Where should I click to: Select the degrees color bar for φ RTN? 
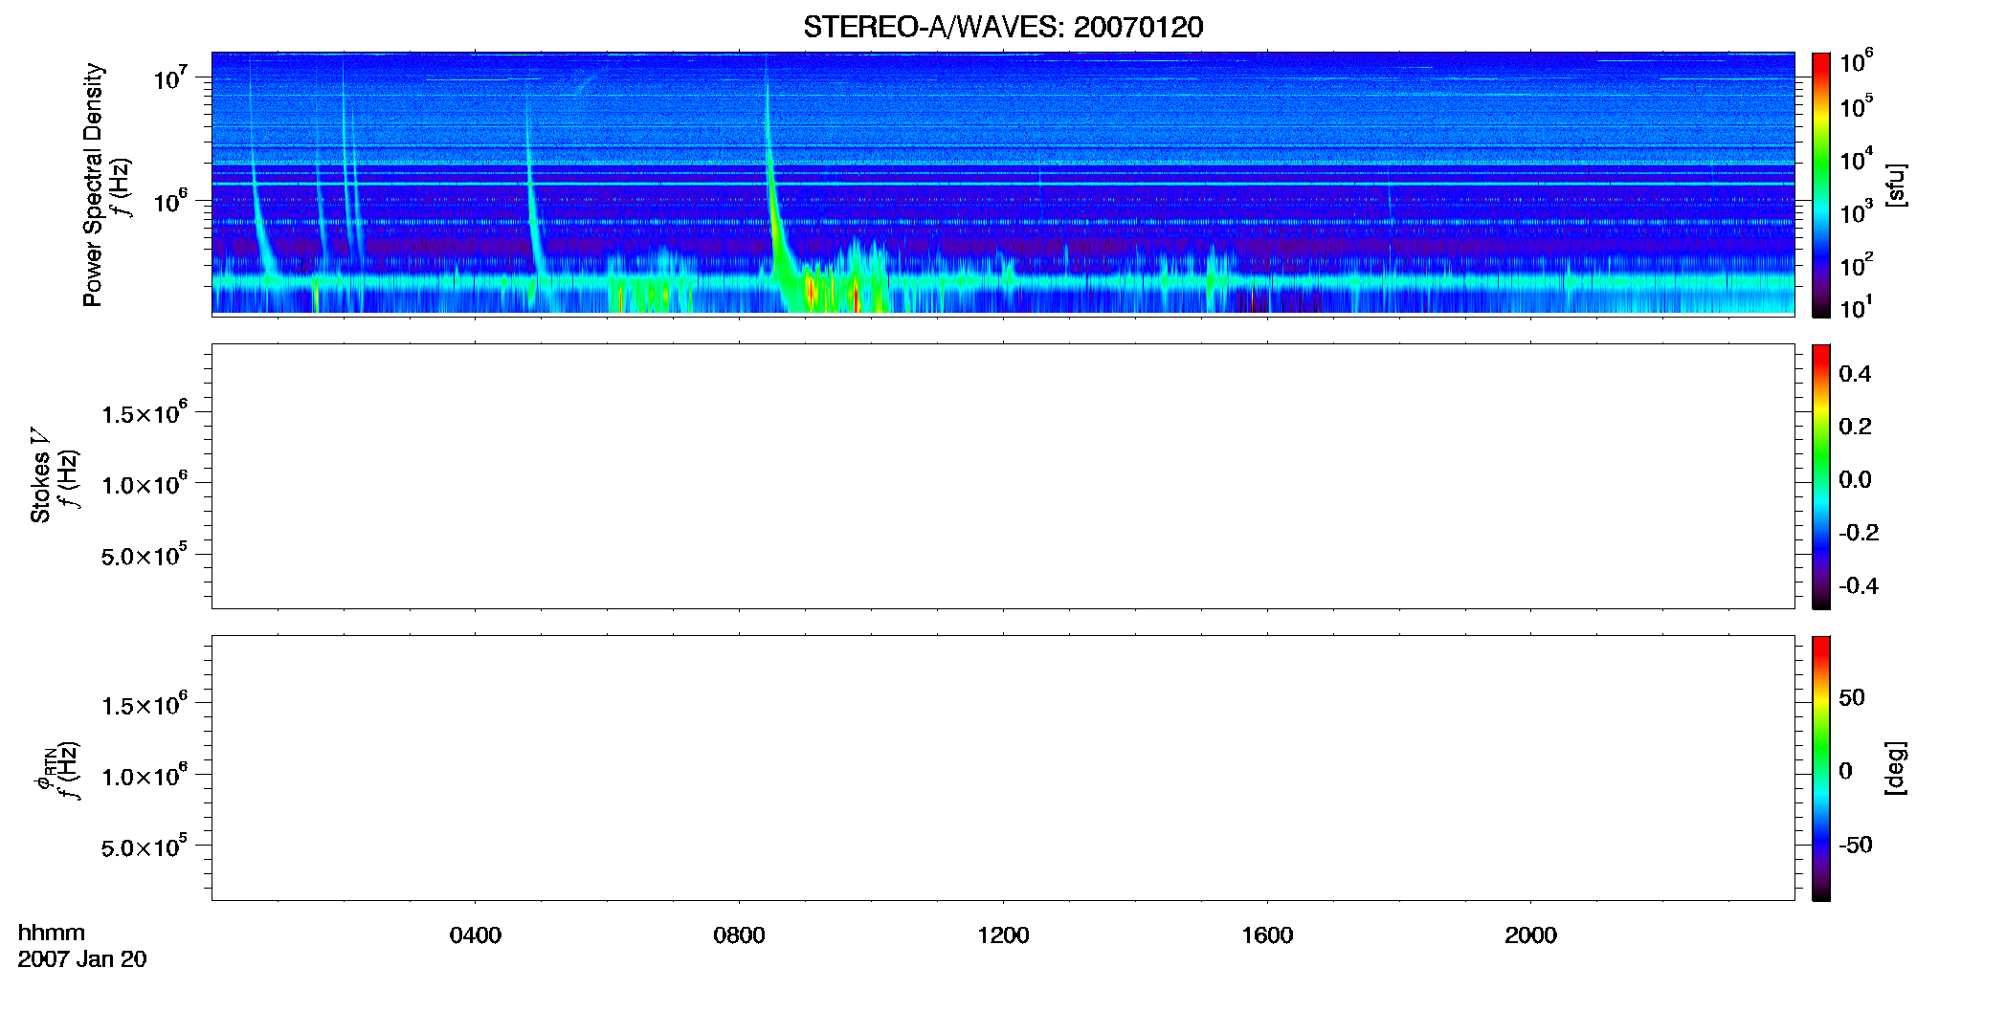pos(1820,768)
